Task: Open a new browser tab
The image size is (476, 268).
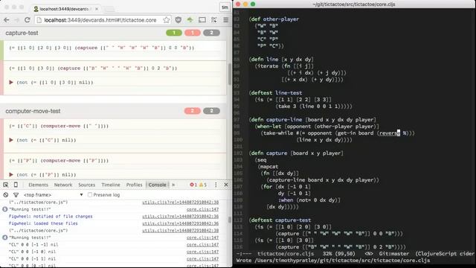Action: click(109, 9)
